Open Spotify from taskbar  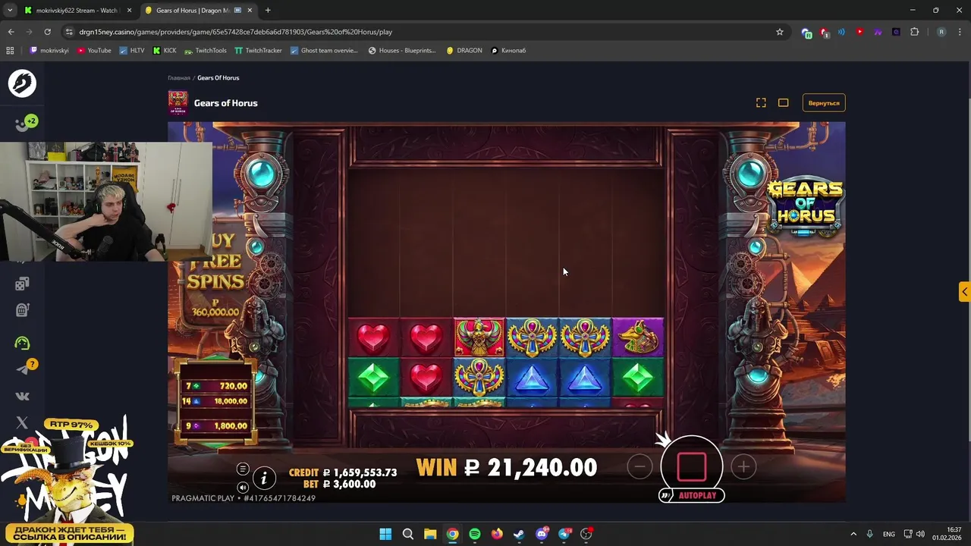[x=475, y=534]
